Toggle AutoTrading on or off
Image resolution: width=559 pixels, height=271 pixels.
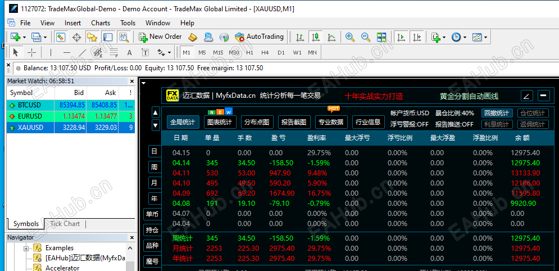(x=259, y=37)
